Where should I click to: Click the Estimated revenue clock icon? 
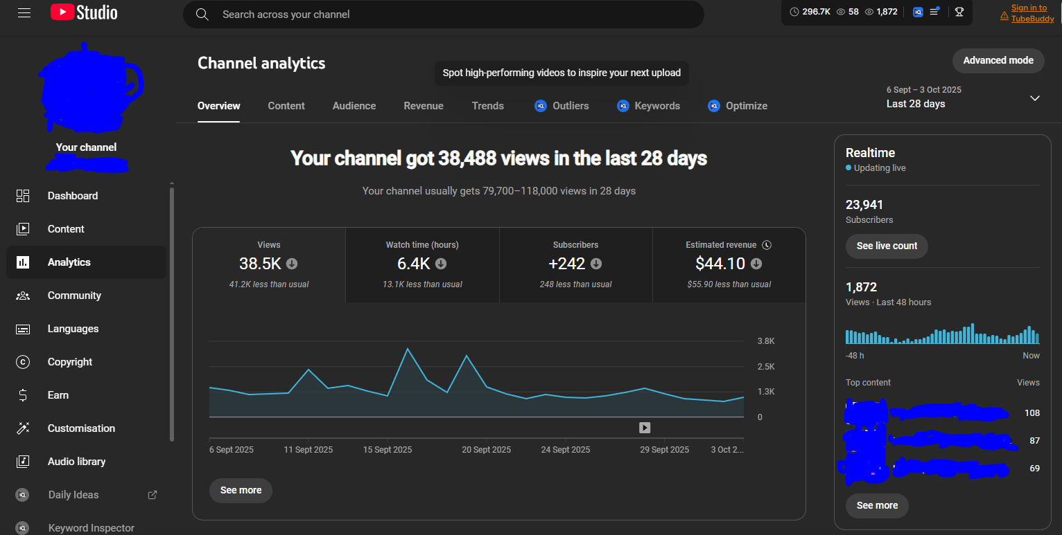tap(767, 245)
